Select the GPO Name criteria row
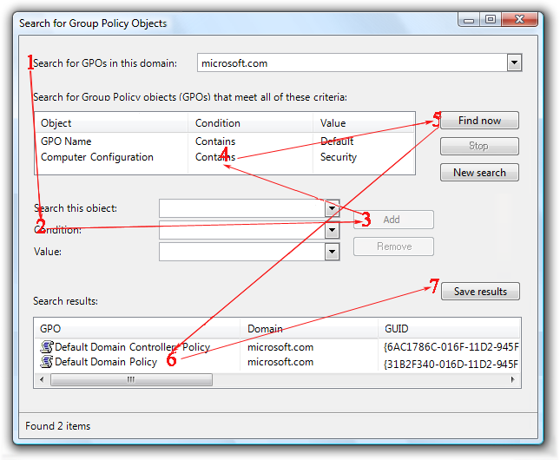Screen dimensions: 560x460 (x=225, y=141)
